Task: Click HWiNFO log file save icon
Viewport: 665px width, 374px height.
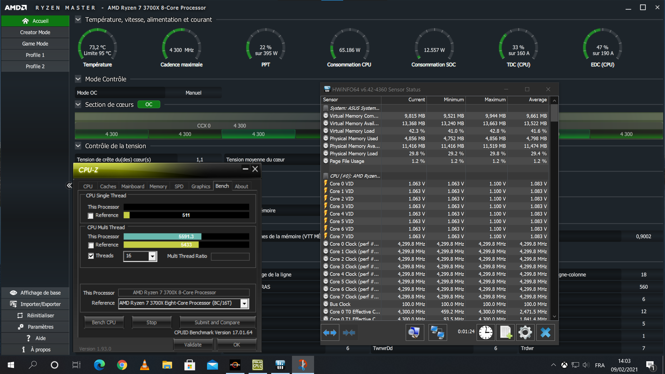Action: coord(505,332)
